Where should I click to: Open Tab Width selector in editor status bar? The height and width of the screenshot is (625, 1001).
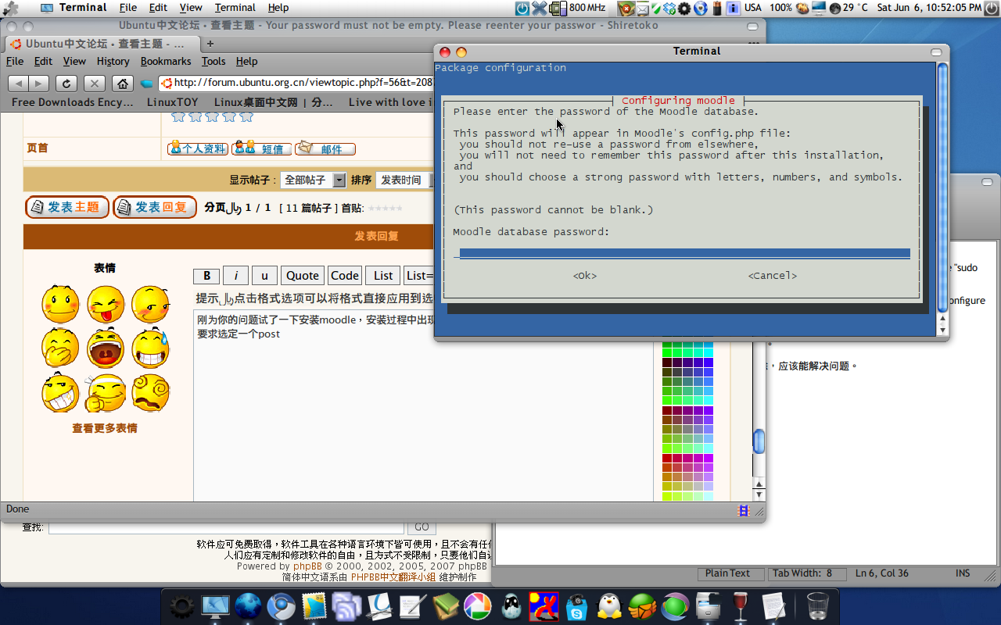coord(807,573)
